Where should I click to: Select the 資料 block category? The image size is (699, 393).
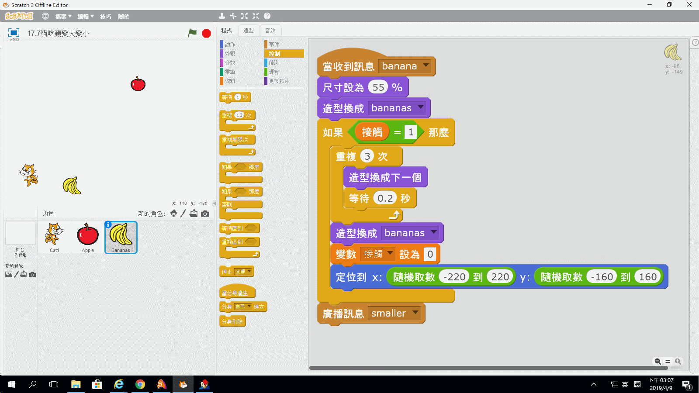pyautogui.click(x=239, y=81)
